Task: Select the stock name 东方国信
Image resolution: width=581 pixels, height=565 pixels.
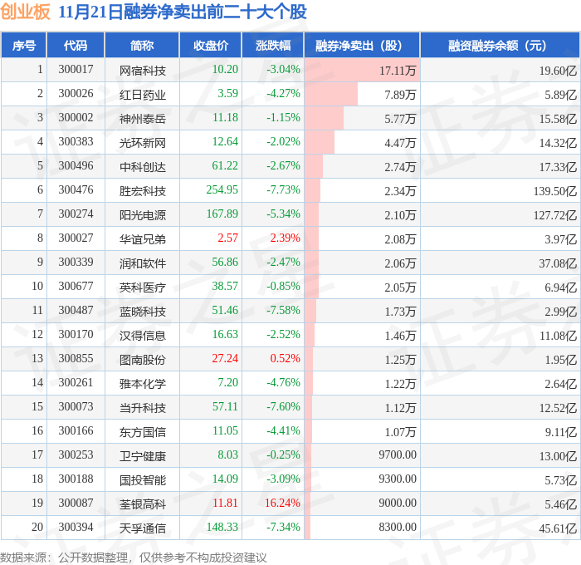Action: click(142, 432)
